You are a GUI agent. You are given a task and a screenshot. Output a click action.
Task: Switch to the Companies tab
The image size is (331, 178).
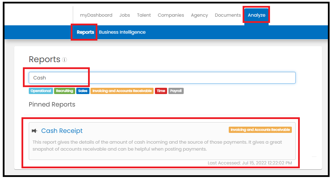(171, 15)
